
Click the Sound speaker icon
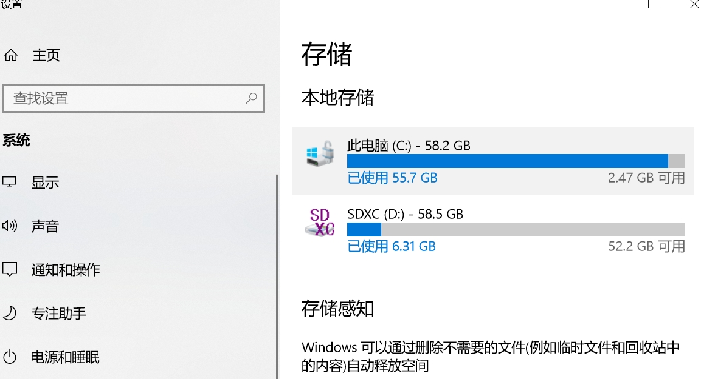(10, 226)
